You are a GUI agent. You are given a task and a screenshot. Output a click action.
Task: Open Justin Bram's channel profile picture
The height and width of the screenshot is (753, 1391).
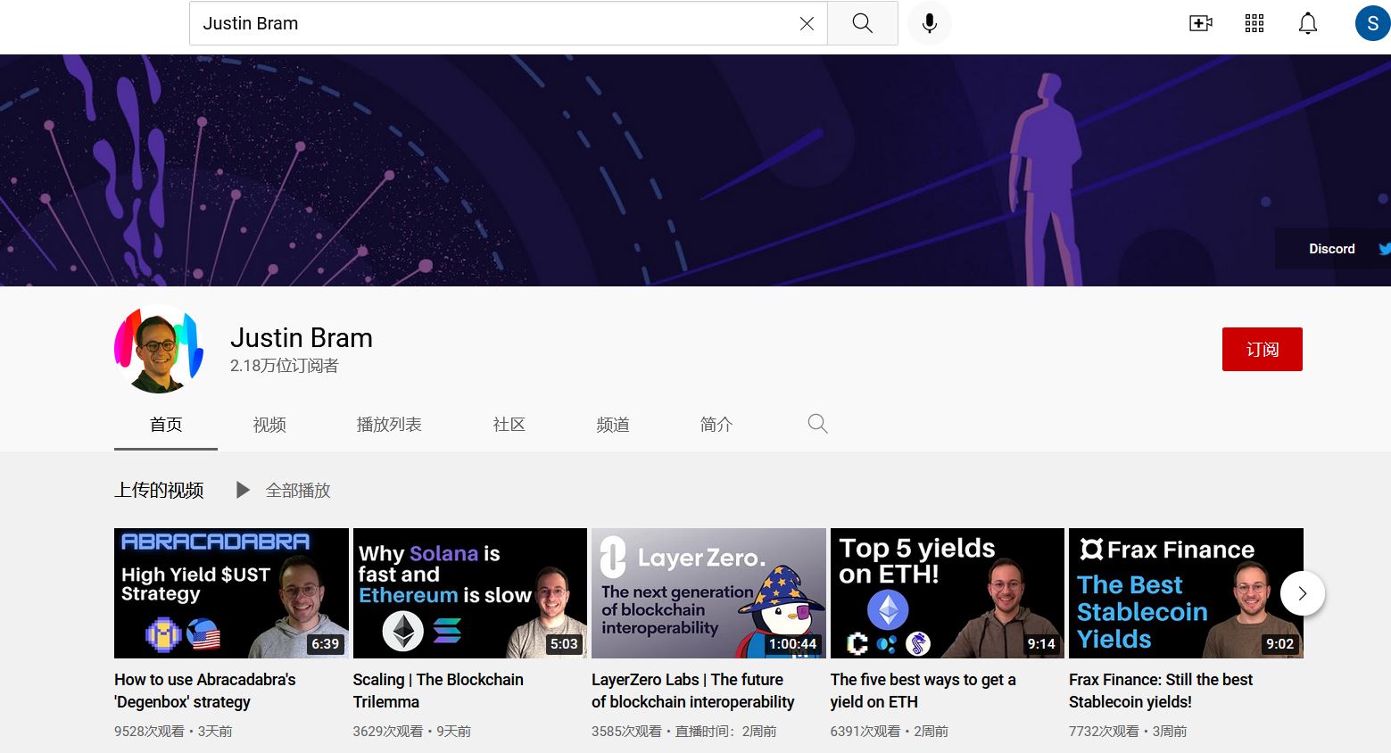click(x=160, y=349)
